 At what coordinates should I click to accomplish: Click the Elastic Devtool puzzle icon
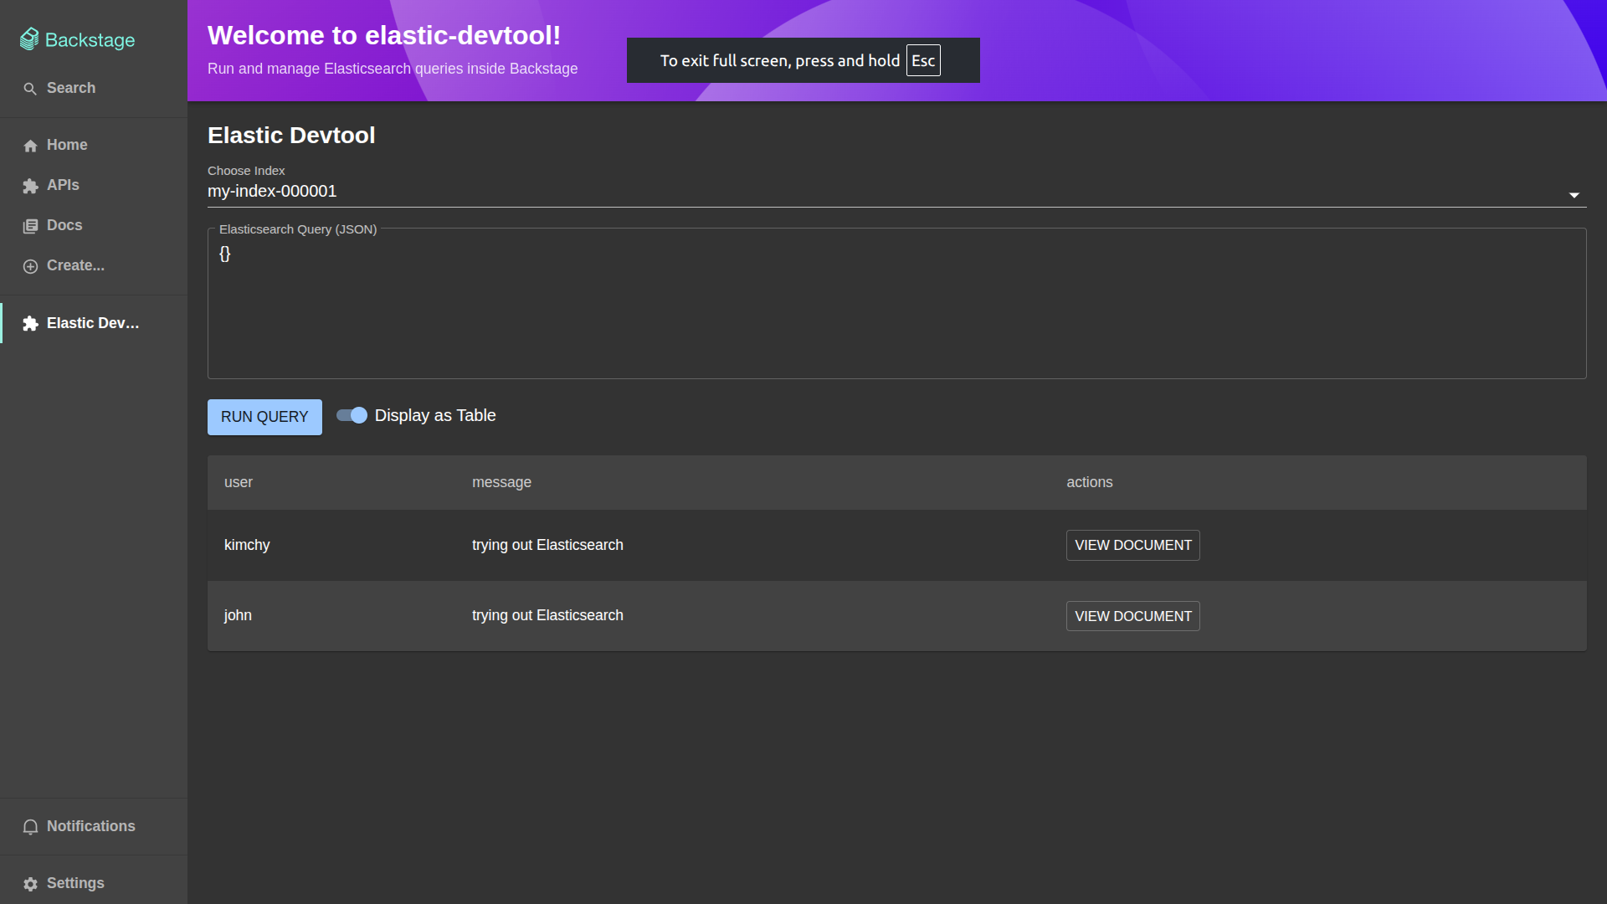[30, 324]
